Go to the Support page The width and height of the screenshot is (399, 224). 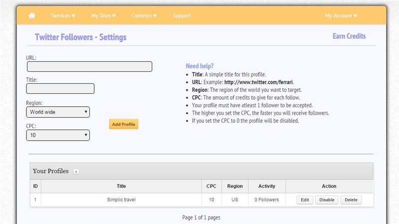[182, 15]
